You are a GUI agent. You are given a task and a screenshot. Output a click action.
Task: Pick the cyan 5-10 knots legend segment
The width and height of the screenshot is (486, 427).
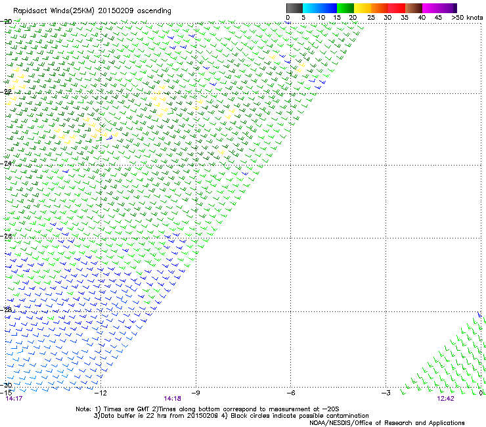coord(311,8)
